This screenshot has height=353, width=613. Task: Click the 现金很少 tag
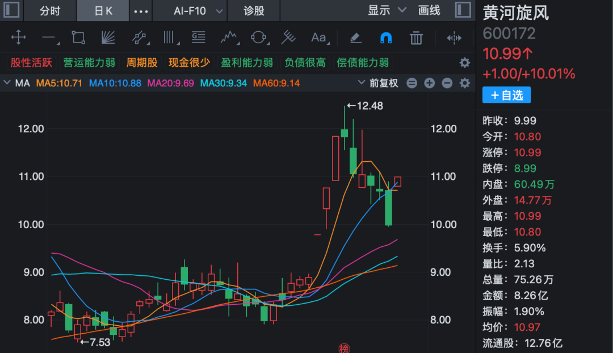[189, 62]
